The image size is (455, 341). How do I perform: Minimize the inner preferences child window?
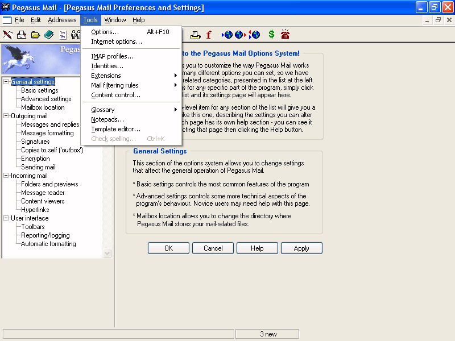pyautogui.click(x=427, y=20)
